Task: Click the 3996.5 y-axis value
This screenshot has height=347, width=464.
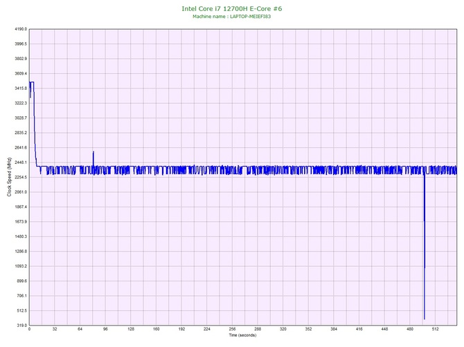Action: [21, 44]
